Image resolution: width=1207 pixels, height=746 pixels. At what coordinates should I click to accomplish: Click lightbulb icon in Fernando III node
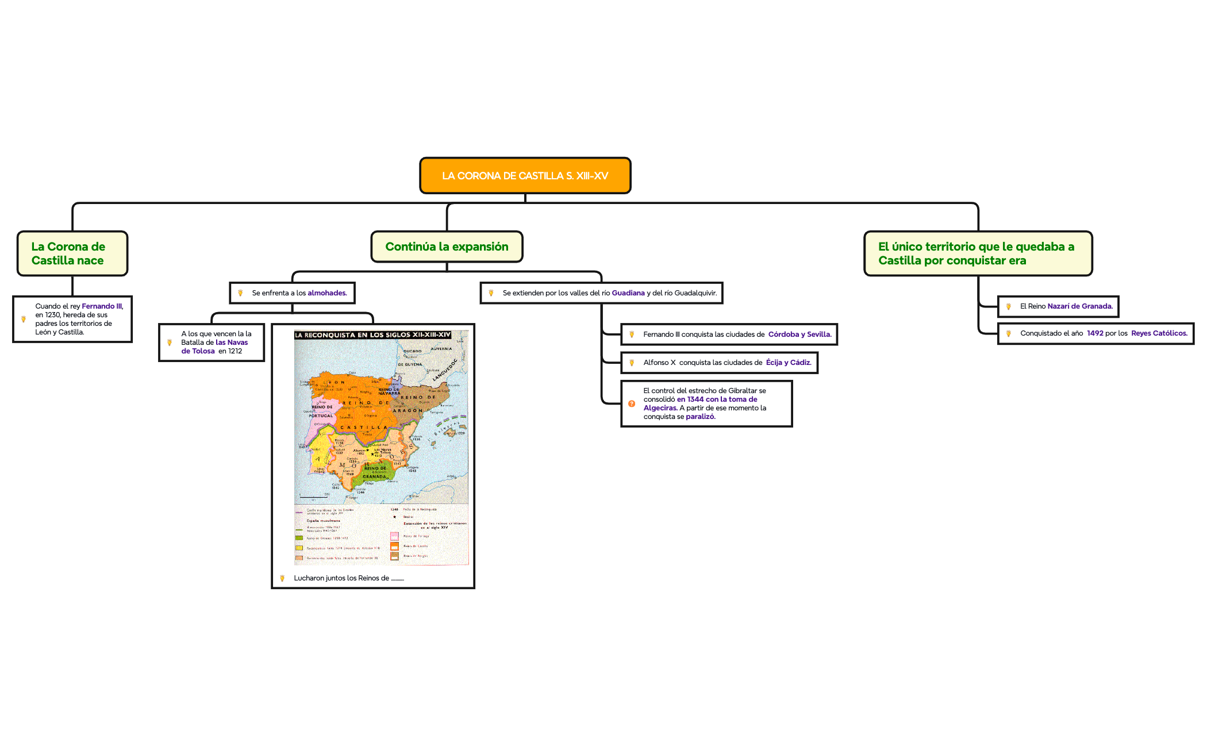pos(24,319)
